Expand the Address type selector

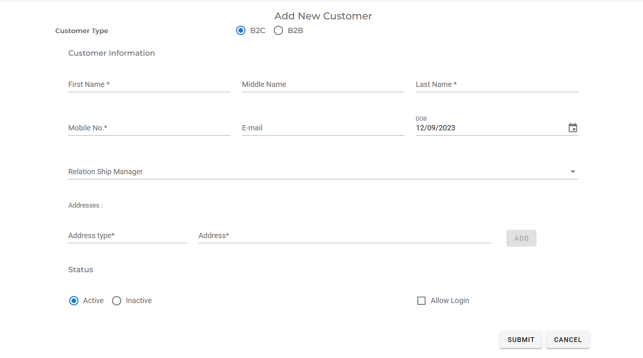click(128, 235)
